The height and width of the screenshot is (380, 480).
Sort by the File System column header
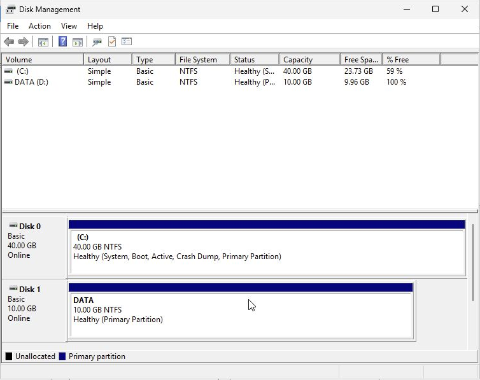point(202,59)
